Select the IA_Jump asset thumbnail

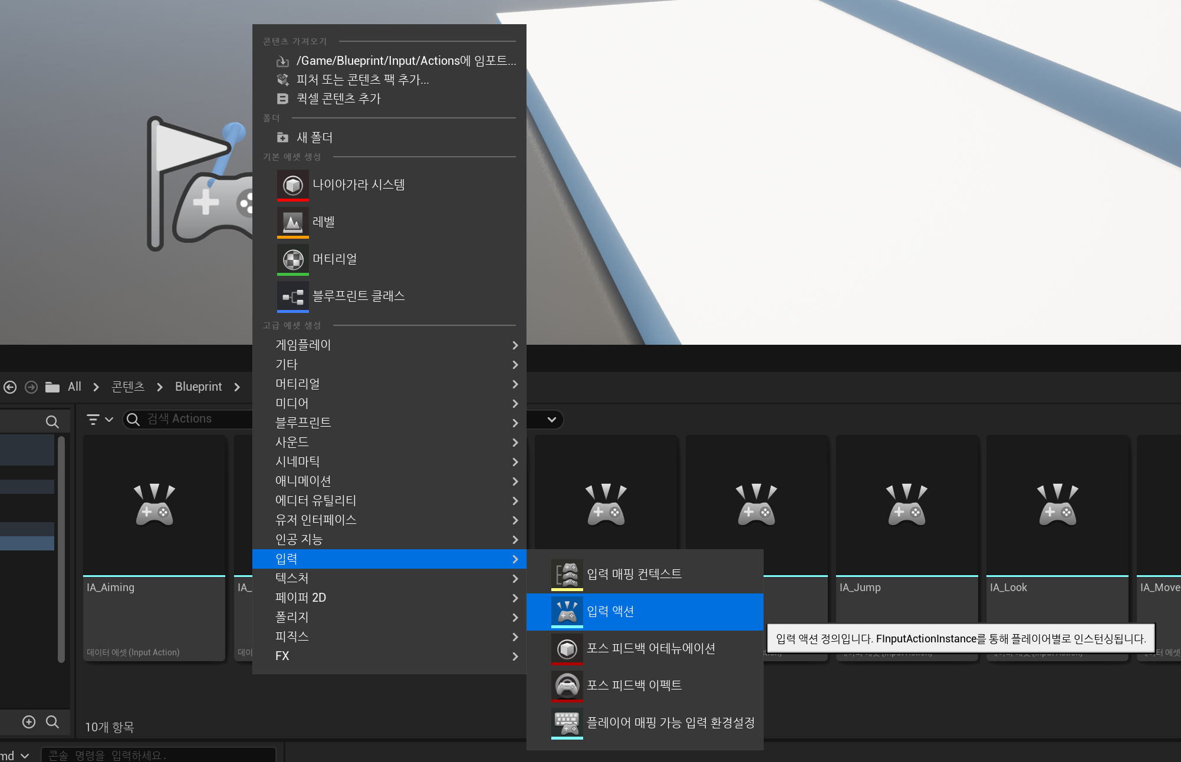tap(906, 506)
